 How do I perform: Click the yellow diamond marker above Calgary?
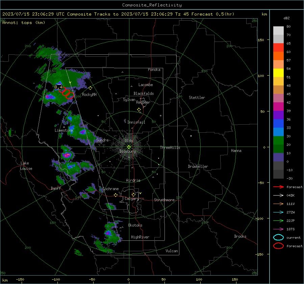[133, 195]
